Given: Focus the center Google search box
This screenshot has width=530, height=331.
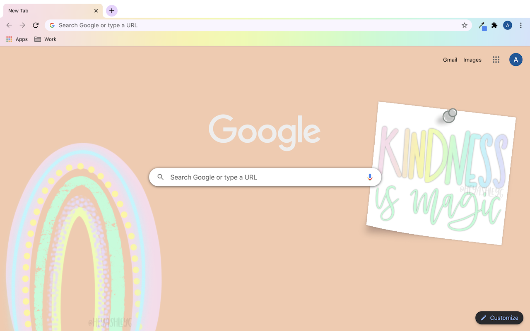Looking at the screenshot, I should [x=265, y=177].
